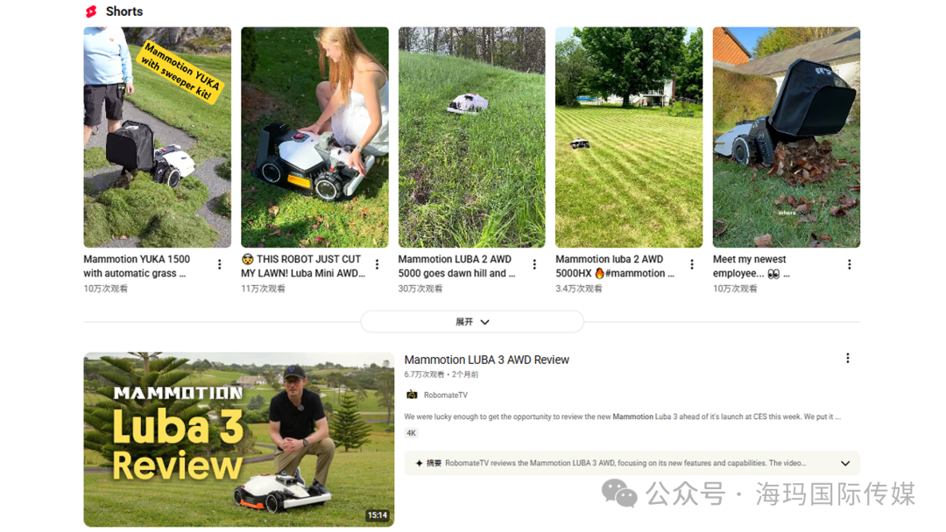Open options for Meet my newest employee short
946x532 pixels.
[850, 264]
